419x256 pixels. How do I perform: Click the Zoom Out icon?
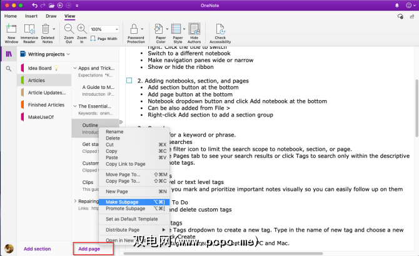tap(68, 30)
